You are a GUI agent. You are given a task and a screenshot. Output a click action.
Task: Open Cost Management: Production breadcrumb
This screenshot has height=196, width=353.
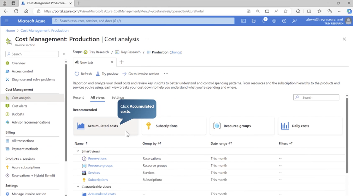click(x=45, y=31)
